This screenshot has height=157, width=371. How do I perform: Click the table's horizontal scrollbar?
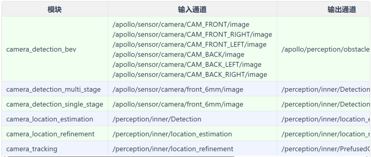coord(120,156)
